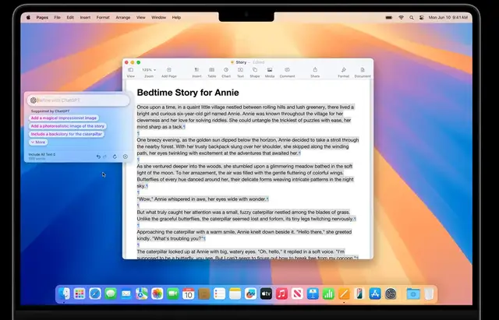The width and height of the screenshot is (499, 320).
Task: Open the Format menu in menu bar
Action: pyautogui.click(x=103, y=16)
